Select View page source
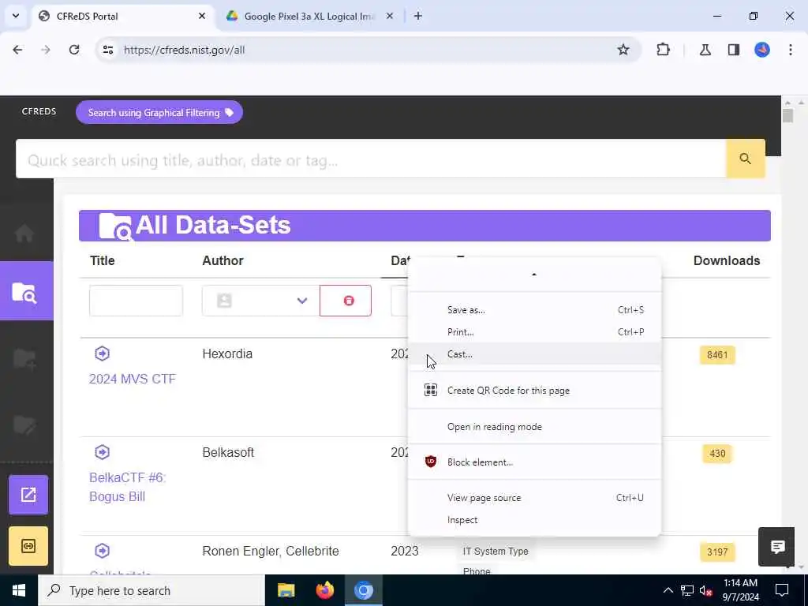Viewport: 808px width, 606px height. (534, 498)
